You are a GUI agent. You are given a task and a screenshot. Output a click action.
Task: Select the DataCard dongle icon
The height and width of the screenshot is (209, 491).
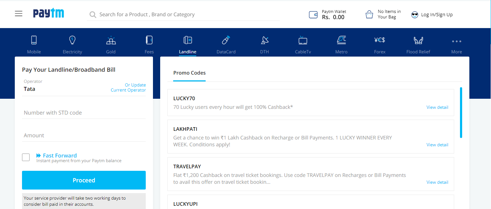226,40
